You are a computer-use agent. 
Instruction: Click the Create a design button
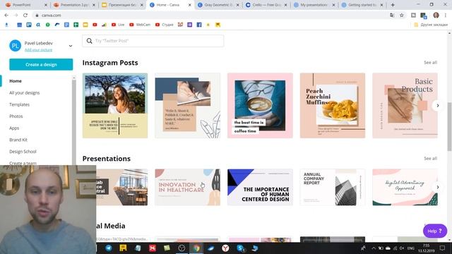click(x=41, y=64)
